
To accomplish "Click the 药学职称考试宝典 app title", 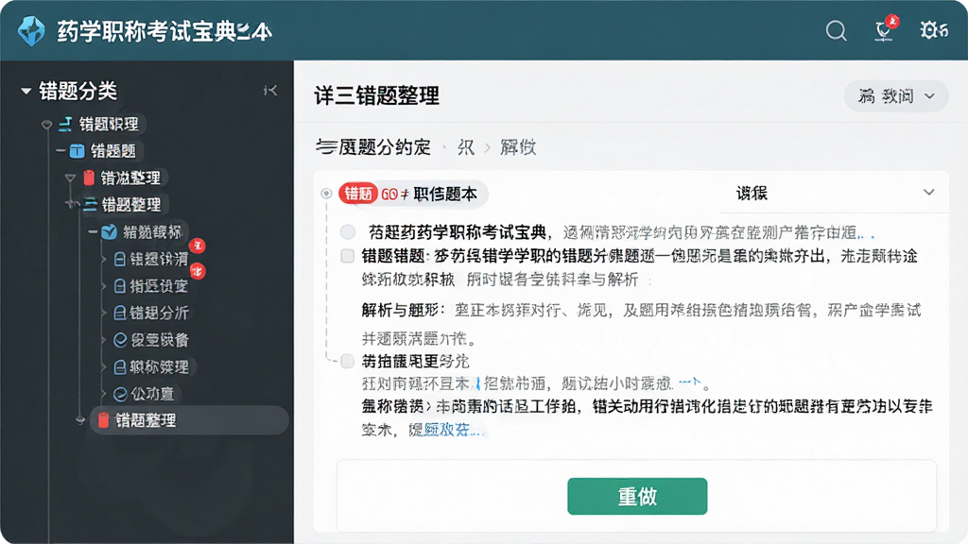I will click(164, 31).
